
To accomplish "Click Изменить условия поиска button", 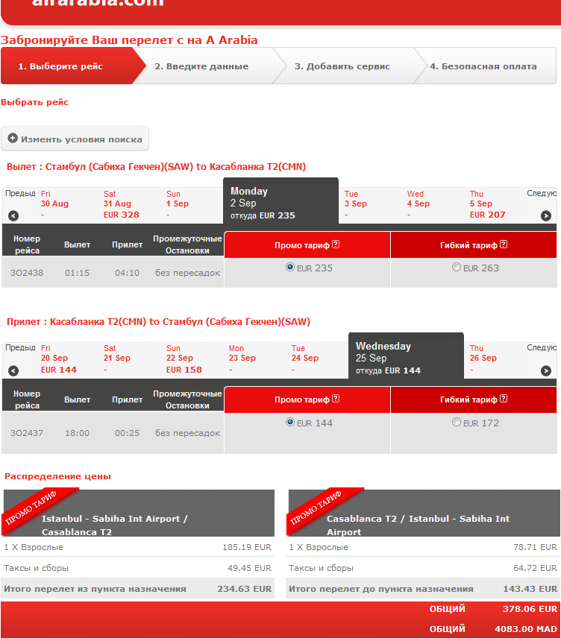I will (75, 139).
